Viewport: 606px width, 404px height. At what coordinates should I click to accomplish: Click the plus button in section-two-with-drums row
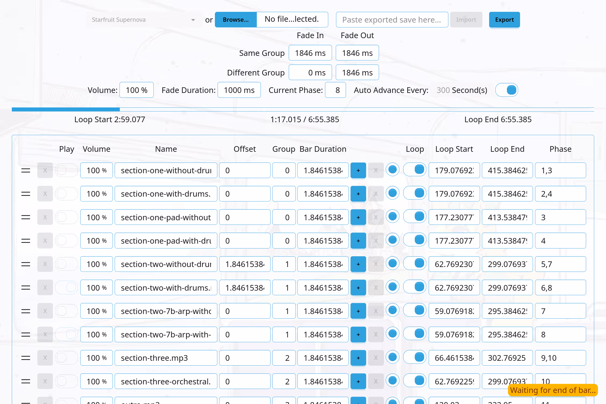(x=358, y=287)
